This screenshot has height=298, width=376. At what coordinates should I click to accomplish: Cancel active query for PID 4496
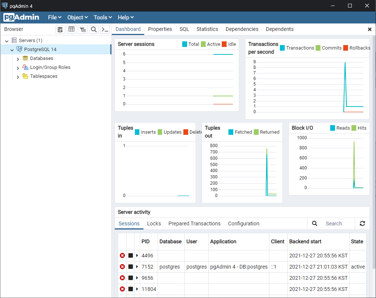130,256
